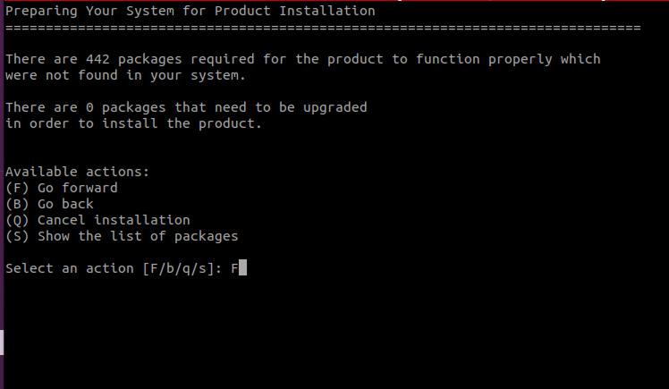The height and width of the screenshot is (389, 669).
Task: Click the white block cursor at the prompt
Action: tap(242, 268)
